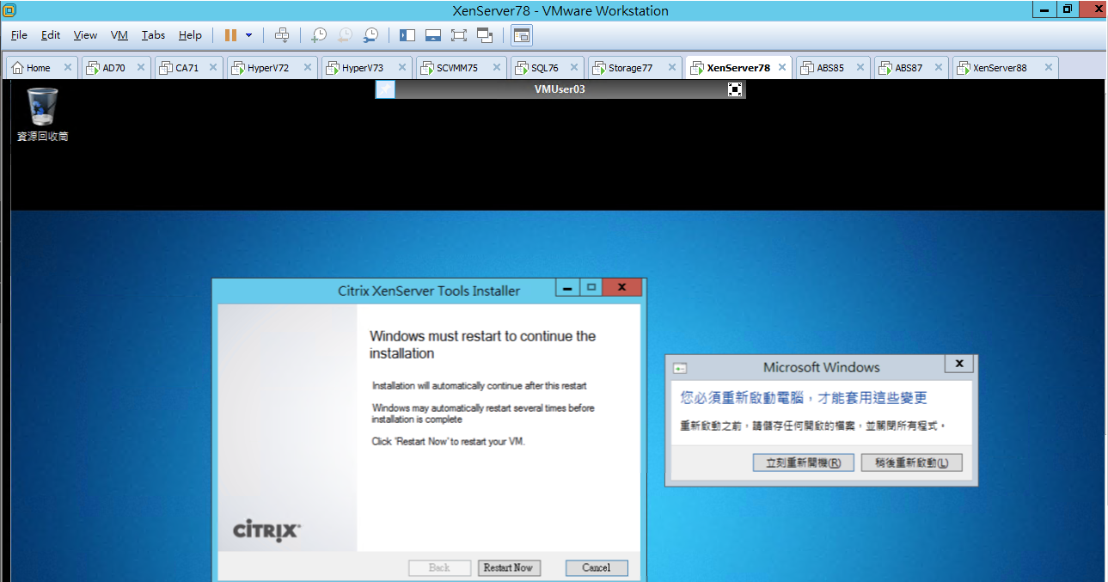Switch to the ABS87 tab
1108x582 pixels.
tap(909, 68)
